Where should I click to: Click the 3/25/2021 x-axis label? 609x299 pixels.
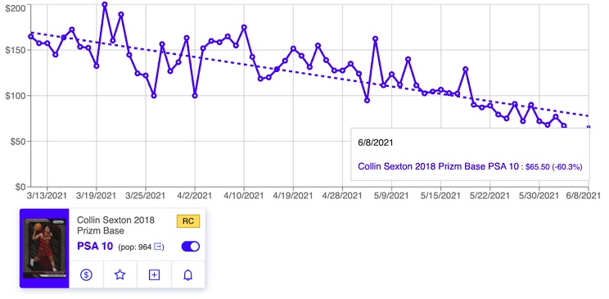click(146, 195)
